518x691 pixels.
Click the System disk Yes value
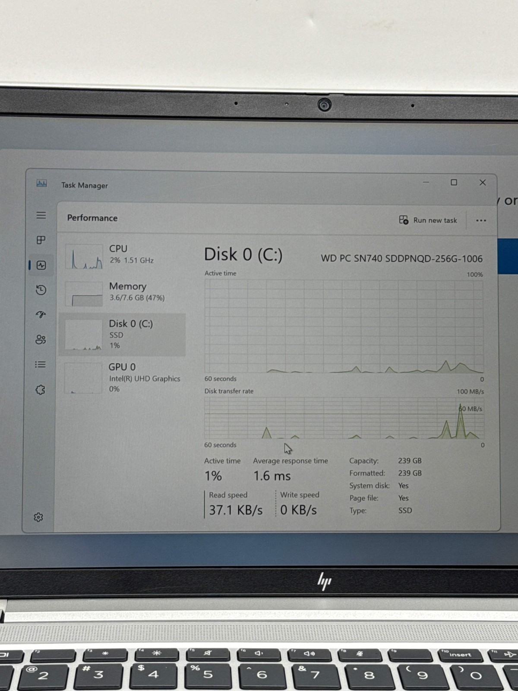pyautogui.click(x=403, y=485)
